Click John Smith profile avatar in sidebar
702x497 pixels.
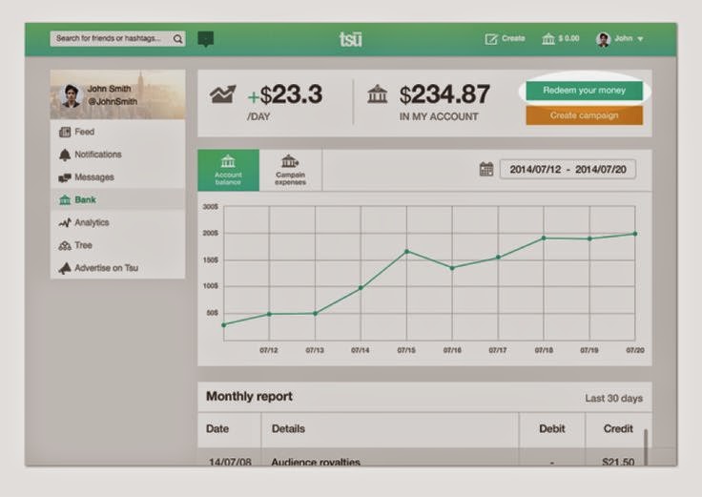(x=71, y=95)
